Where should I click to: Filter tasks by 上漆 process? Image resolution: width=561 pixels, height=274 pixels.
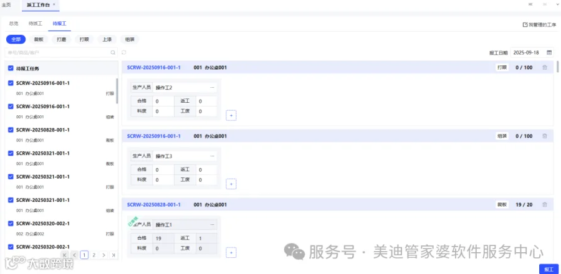pyautogui.click(x=107, y=39)
